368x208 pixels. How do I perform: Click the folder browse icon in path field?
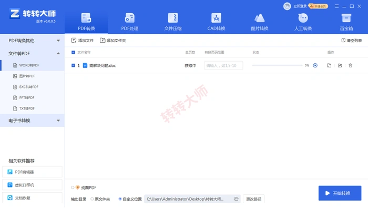237,199
